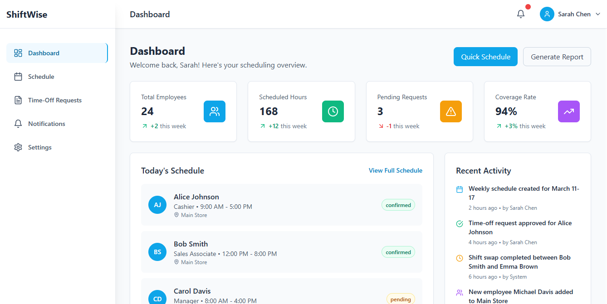Click the Today's Schedule heading

pos(172,171)
